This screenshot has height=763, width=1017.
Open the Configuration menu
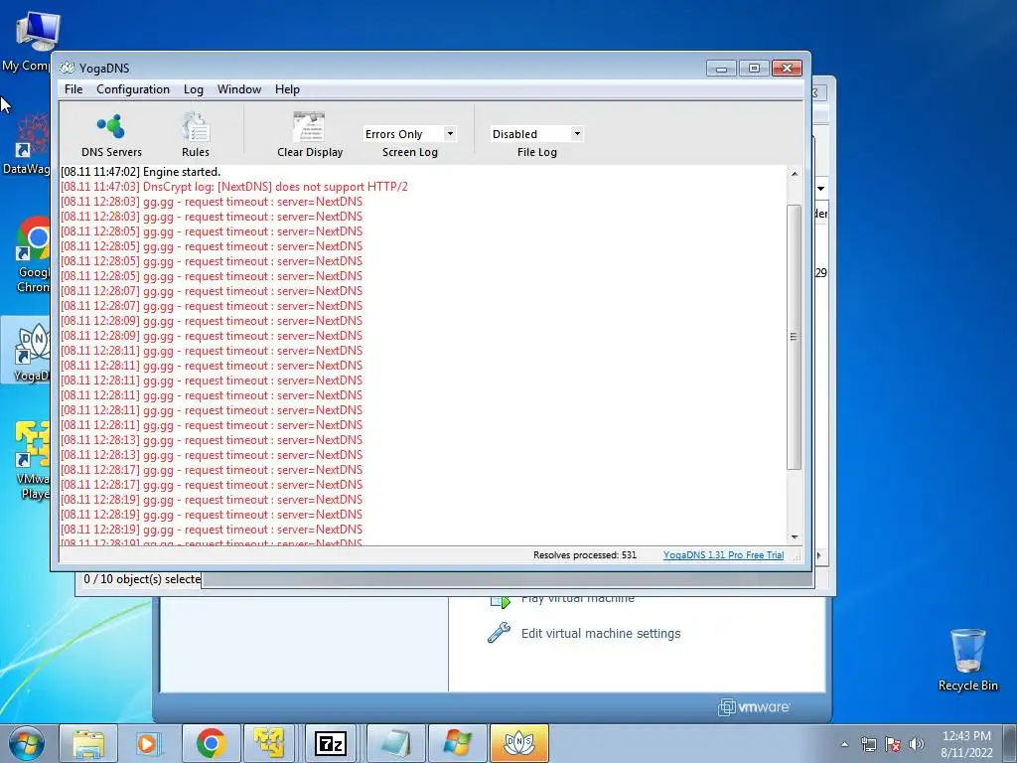pos(133,89)
